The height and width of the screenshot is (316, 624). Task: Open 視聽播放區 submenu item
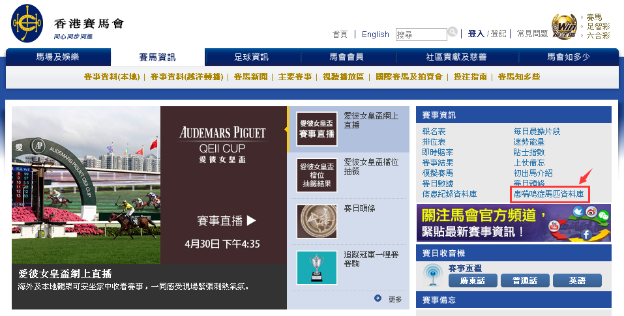pyautogui.click(x=343, y=77)
